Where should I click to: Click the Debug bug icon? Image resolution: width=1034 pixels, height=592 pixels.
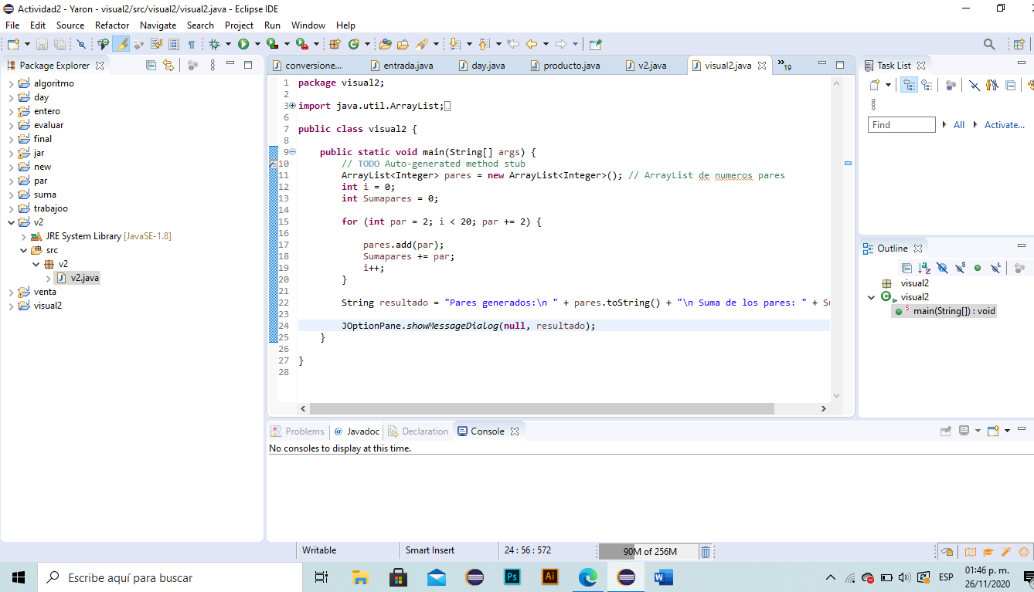click(x=215, y=45)
